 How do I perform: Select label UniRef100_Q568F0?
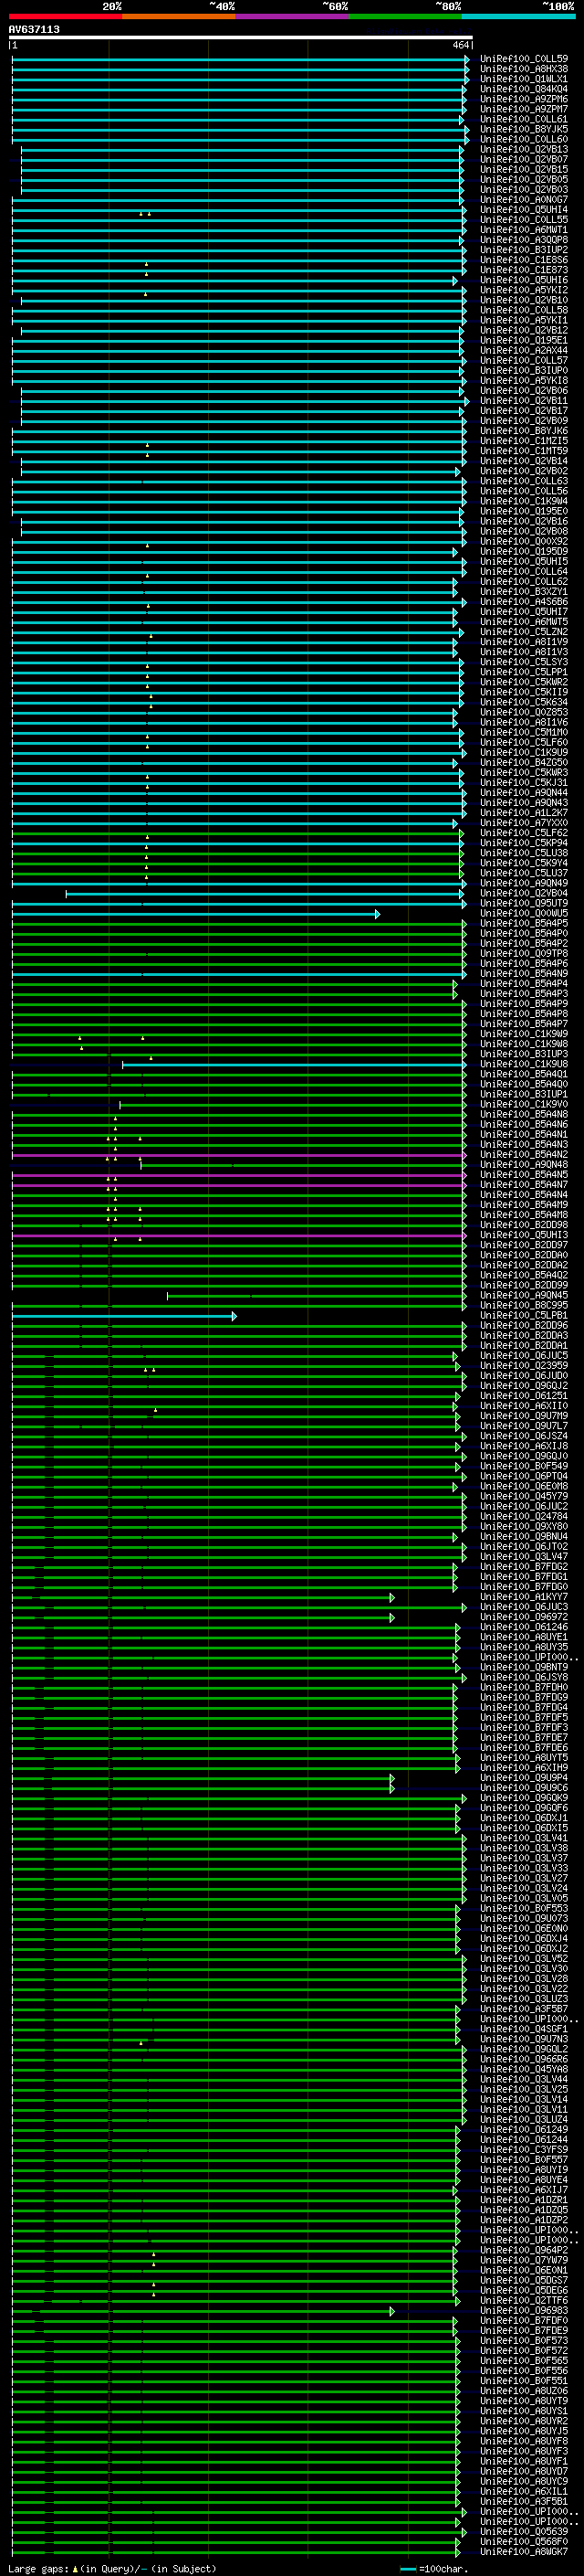point(524,2543)
